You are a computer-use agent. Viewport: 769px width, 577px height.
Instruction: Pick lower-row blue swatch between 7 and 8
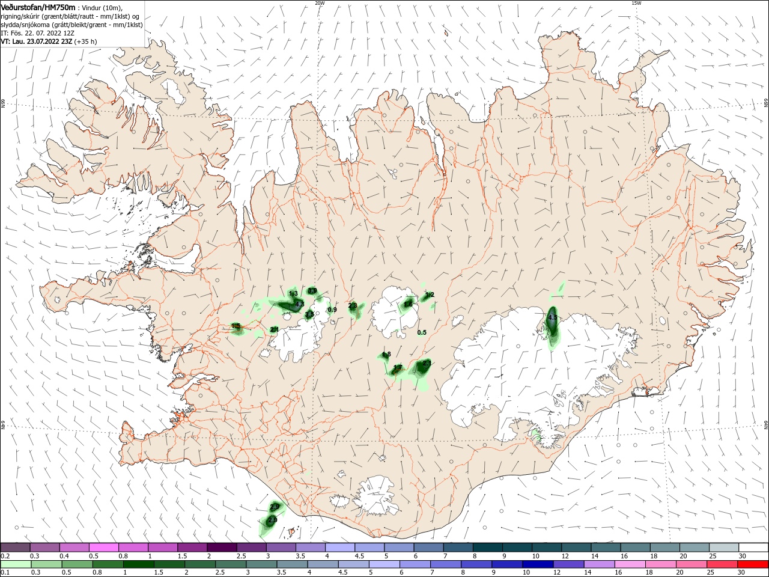point(446,564)
